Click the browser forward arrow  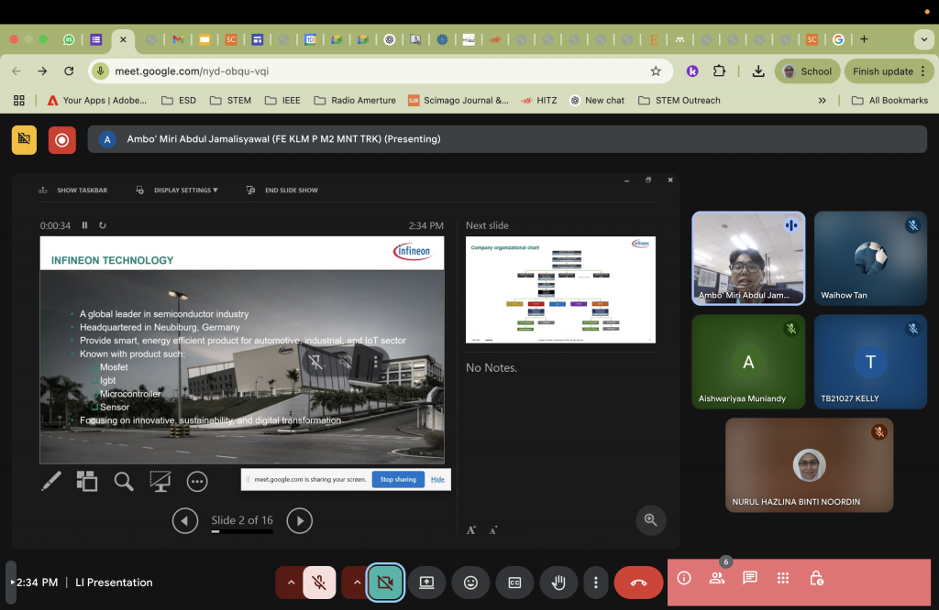[x=42, y=71]
